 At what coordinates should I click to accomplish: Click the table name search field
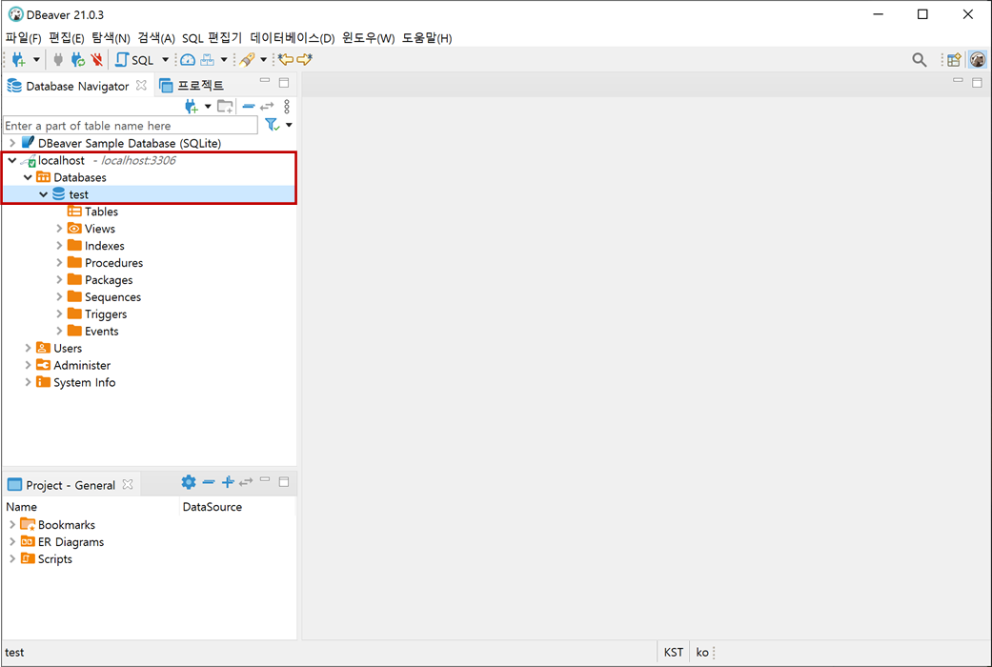[131, 125]
